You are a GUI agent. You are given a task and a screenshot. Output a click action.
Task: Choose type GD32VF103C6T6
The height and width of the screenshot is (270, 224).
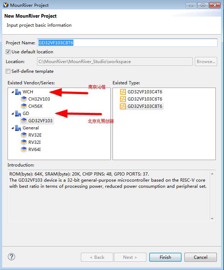pyautogui.click(x=145, y=99)
